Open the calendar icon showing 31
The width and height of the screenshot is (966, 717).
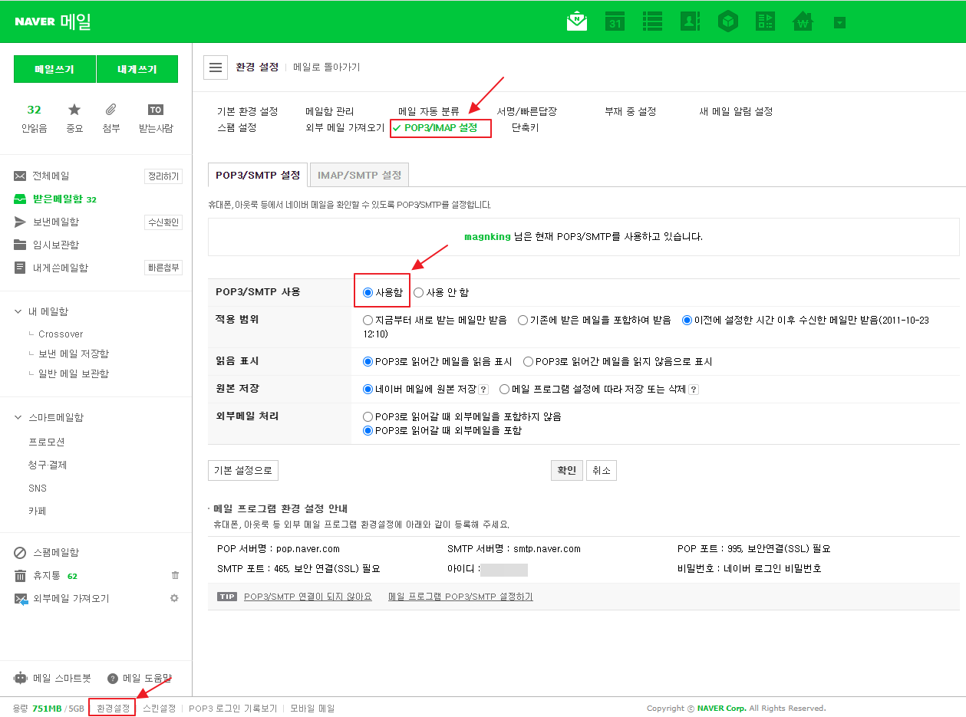pos(615,21)
